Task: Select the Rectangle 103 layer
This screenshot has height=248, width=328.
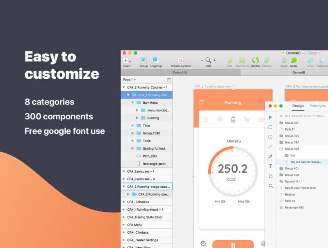Action: pyautogui.click(x=294, y=207)
